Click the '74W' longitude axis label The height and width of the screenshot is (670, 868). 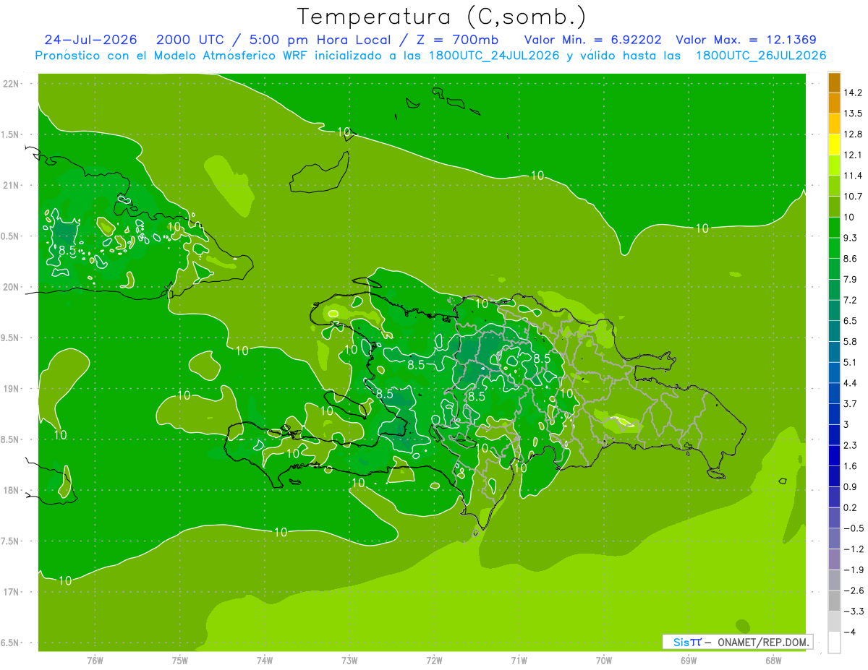[x=265, y=660]
